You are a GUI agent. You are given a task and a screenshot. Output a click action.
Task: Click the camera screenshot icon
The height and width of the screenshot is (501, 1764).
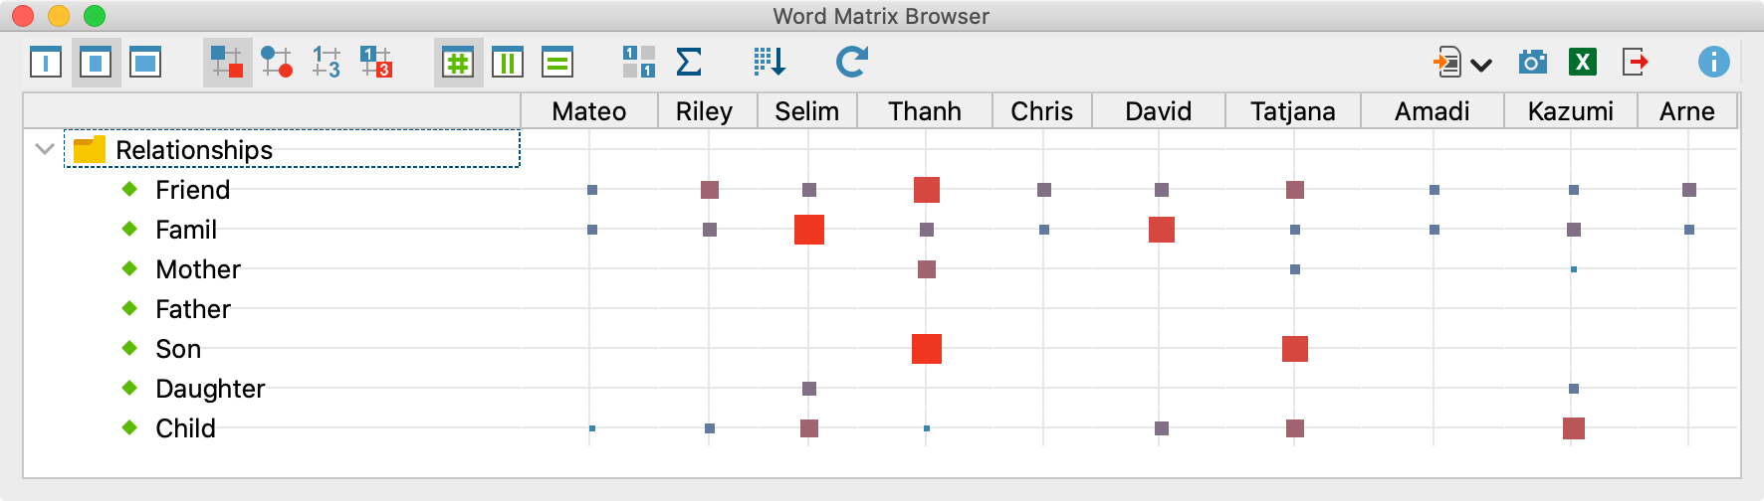click(x=1532, y=63)
